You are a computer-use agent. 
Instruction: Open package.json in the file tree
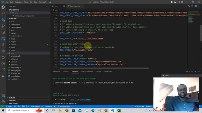[x=15, y=70]
